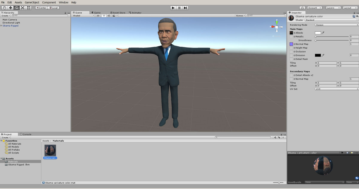Viewport: 359px width, 189px height.
Task: Toggle 2D view mode
Action: (x=98, y=16)
